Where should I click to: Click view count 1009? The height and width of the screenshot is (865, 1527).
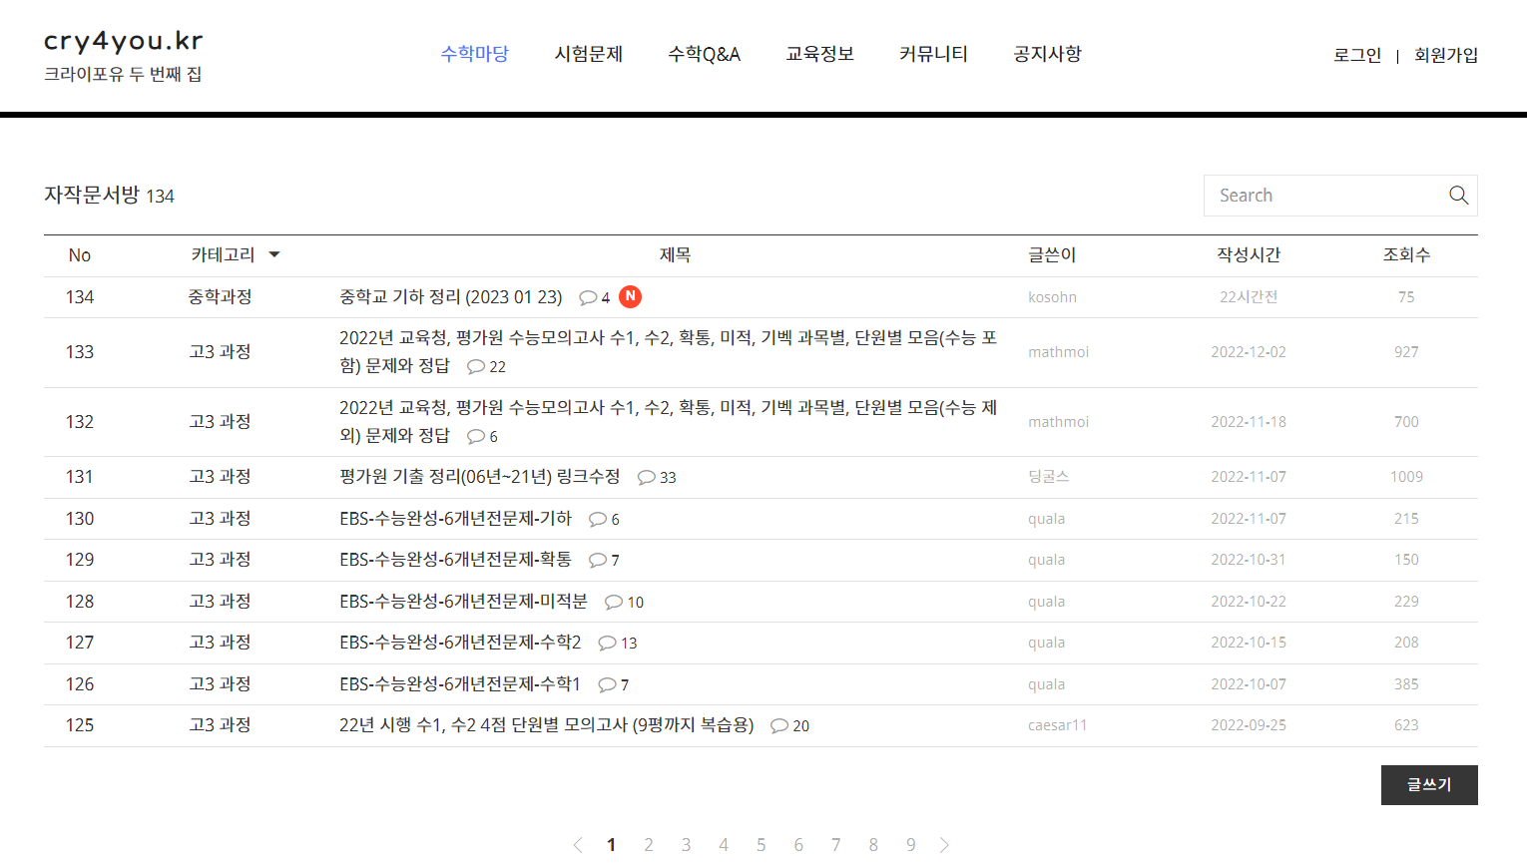pyautogui.click(x=1406, y=477)
